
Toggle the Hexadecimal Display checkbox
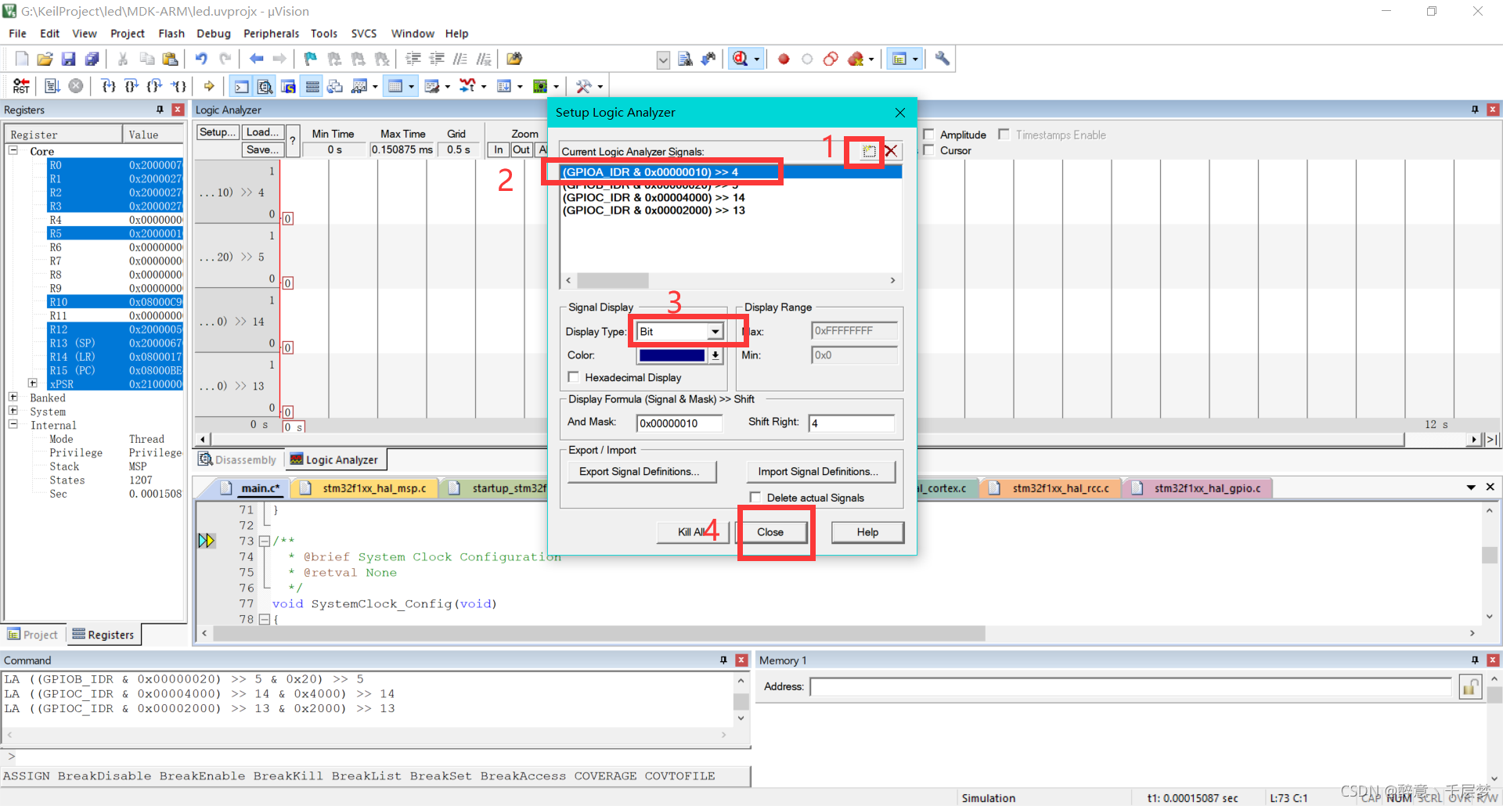click(x=574, y=377)
